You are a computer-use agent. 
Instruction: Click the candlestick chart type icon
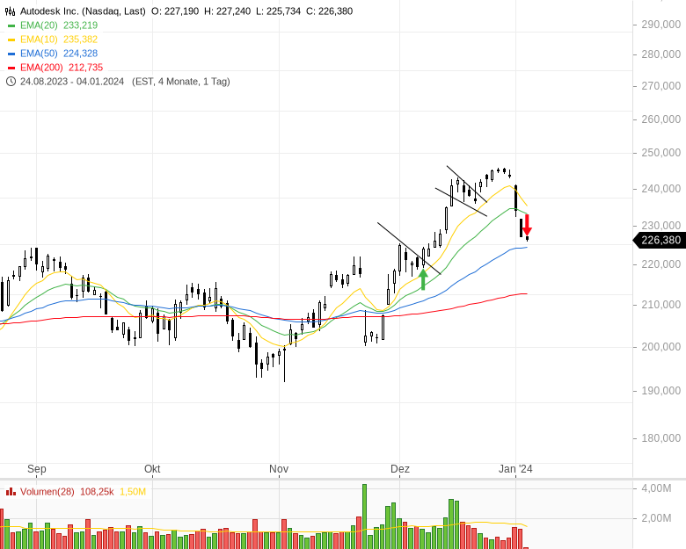coord(10,11)
